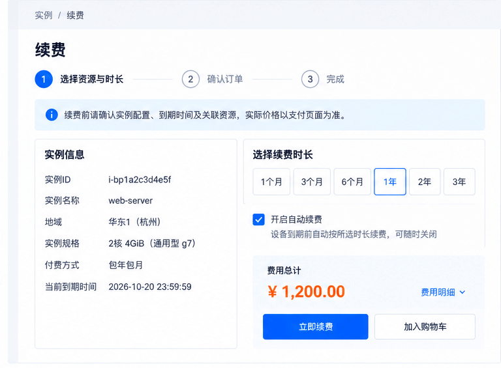Click step 3 circle for 完成
Viewport: 501px width, 368px height.
310,79
